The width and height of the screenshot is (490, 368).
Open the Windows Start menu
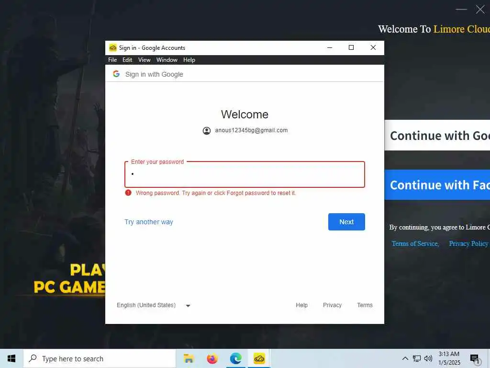[11, 358]
